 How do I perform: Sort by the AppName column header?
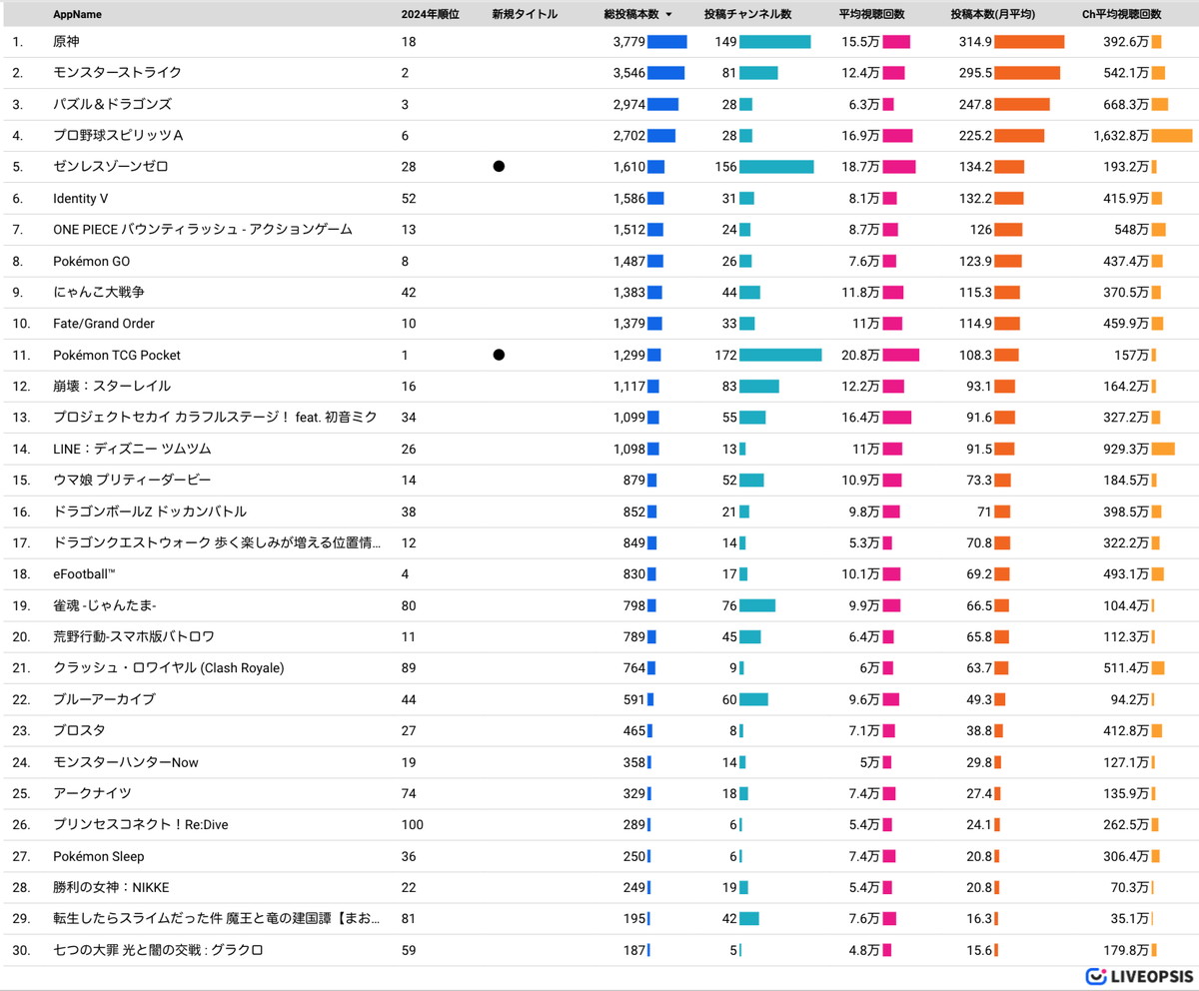tap(77, 15)
